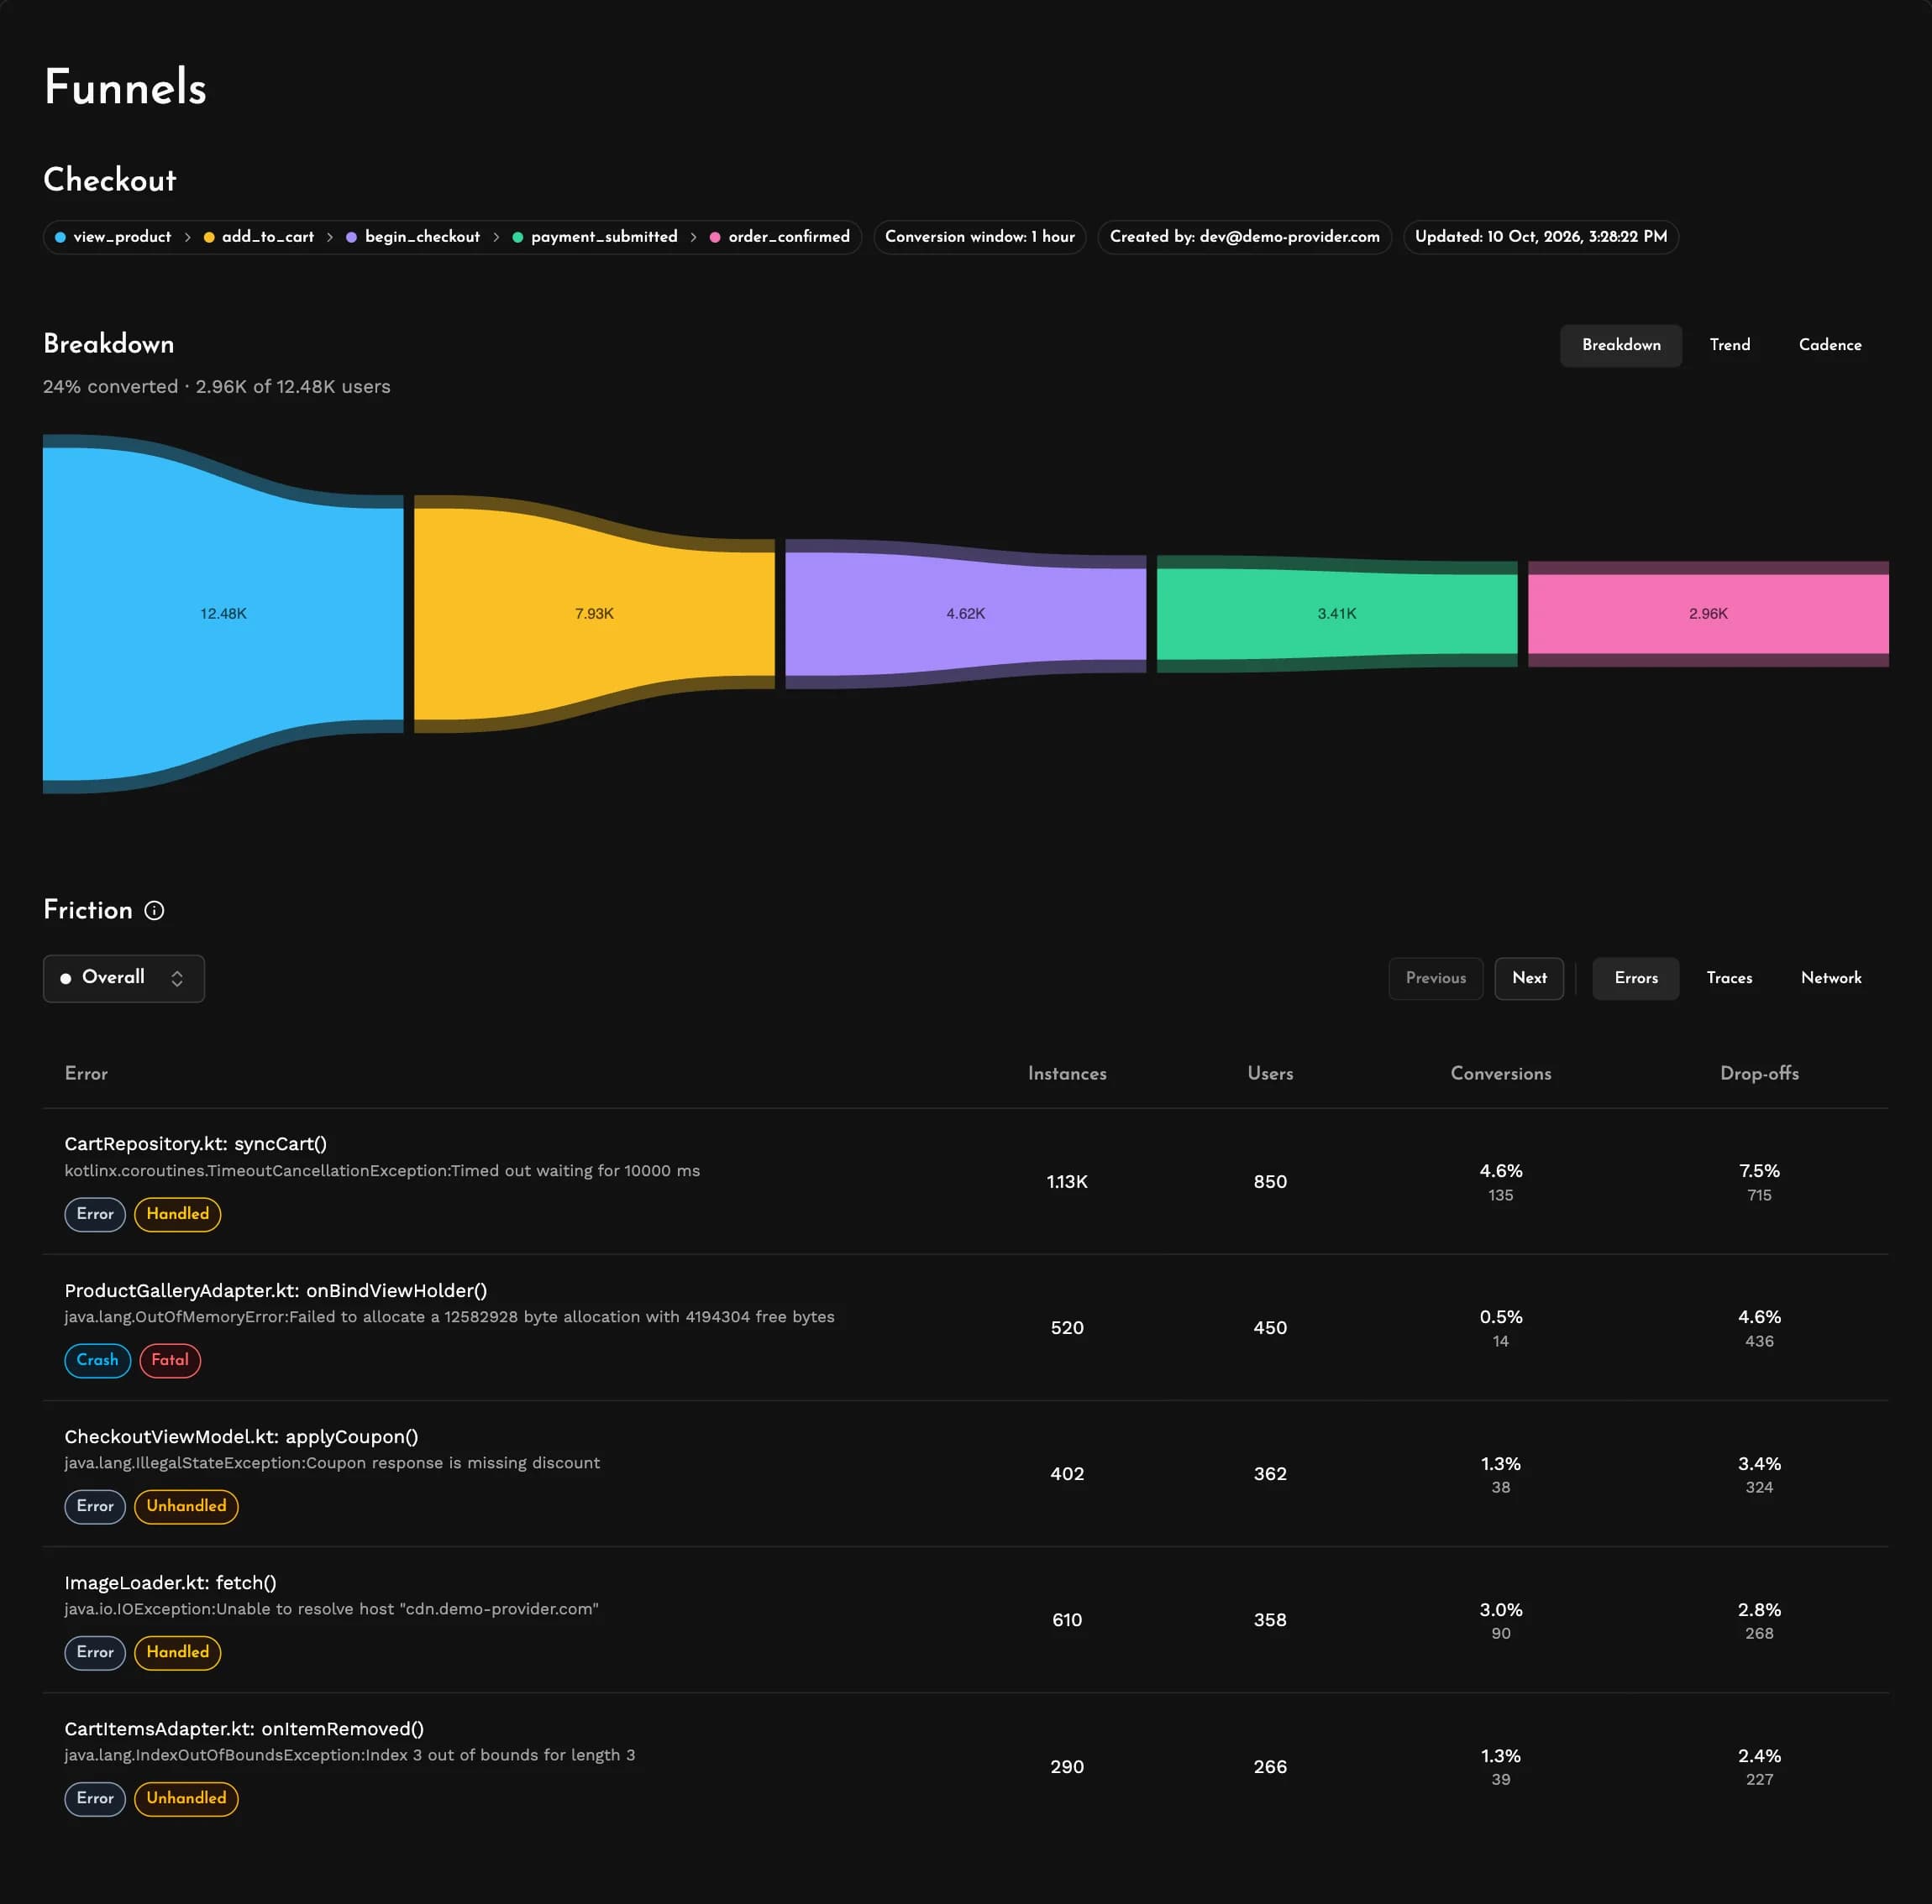Click the Drop-offs column header
Viewport: 1932px width, 1904px height.
[x=1758, y=1074]
